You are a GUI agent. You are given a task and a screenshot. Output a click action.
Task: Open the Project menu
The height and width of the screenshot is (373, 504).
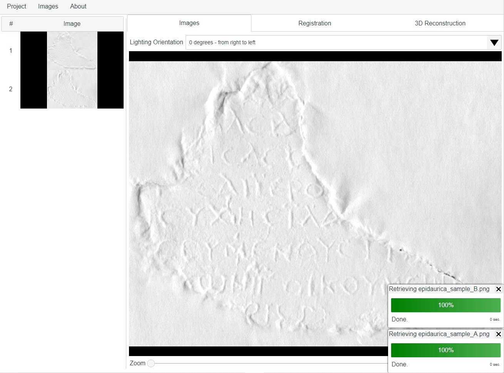point(17,7)
